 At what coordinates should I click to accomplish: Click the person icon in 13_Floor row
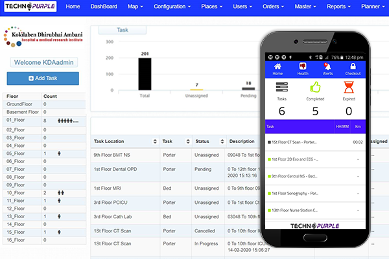[x=59, y=216]
